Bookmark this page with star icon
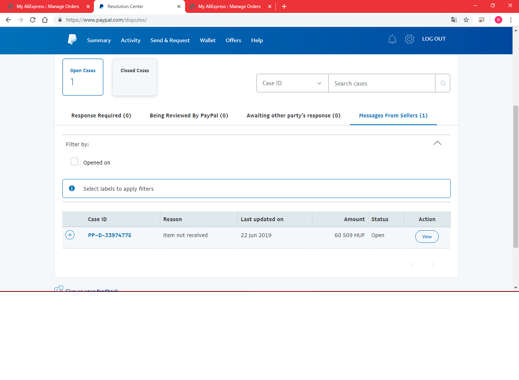The image size is (519, 380). (x=466, y=20)
